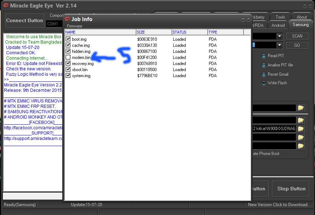
Task: Click the right round Job Info window button
Action: pos(248,19)
